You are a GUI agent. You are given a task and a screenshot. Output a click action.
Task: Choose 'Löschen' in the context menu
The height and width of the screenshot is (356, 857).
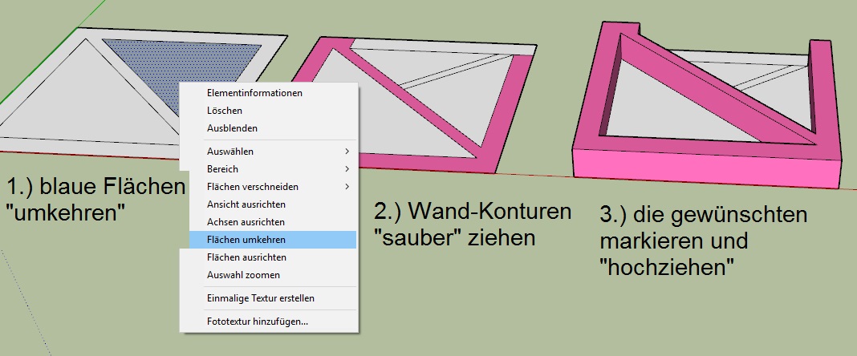point(224,111)
